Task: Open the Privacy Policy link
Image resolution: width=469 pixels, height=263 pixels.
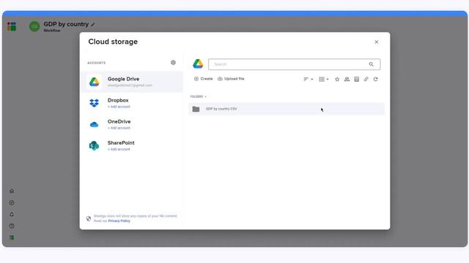Action: pyautogui.click(x=119, y=221)
